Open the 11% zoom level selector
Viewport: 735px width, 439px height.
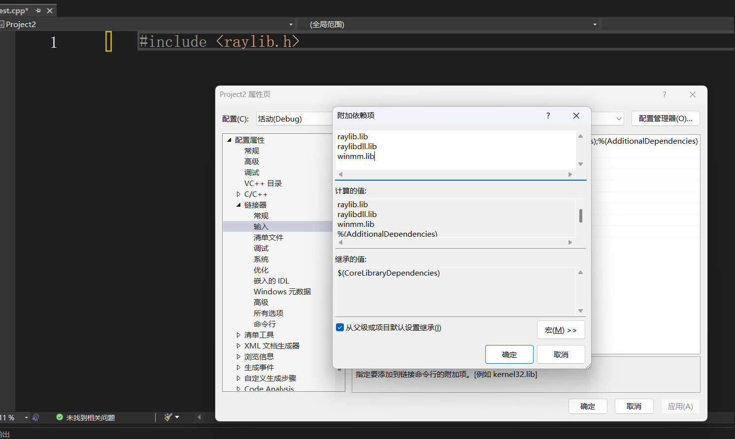10,417
